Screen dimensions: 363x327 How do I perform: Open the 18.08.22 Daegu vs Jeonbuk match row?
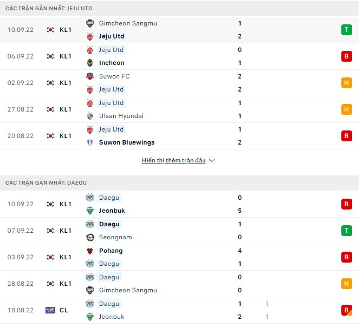pos(179,310)
